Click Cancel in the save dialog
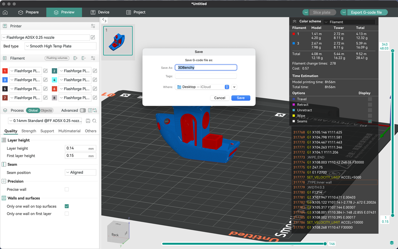Screen dimensions: 398x249 click(220, 98)
